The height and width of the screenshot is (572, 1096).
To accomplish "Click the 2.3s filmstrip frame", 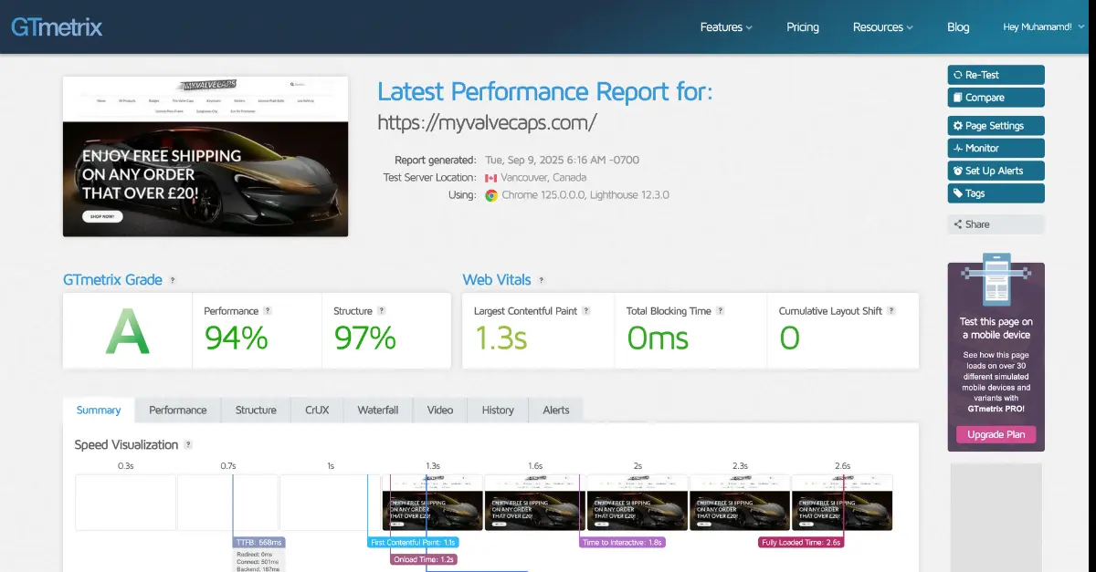I will (739, 502).
